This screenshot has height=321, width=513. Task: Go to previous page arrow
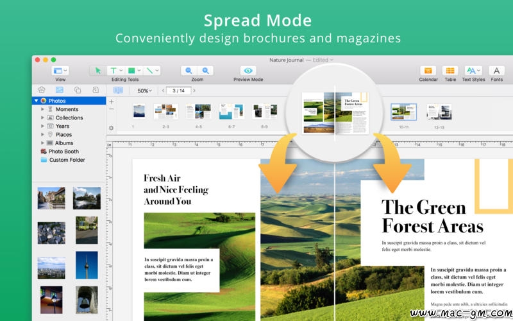tap(163, 91)
